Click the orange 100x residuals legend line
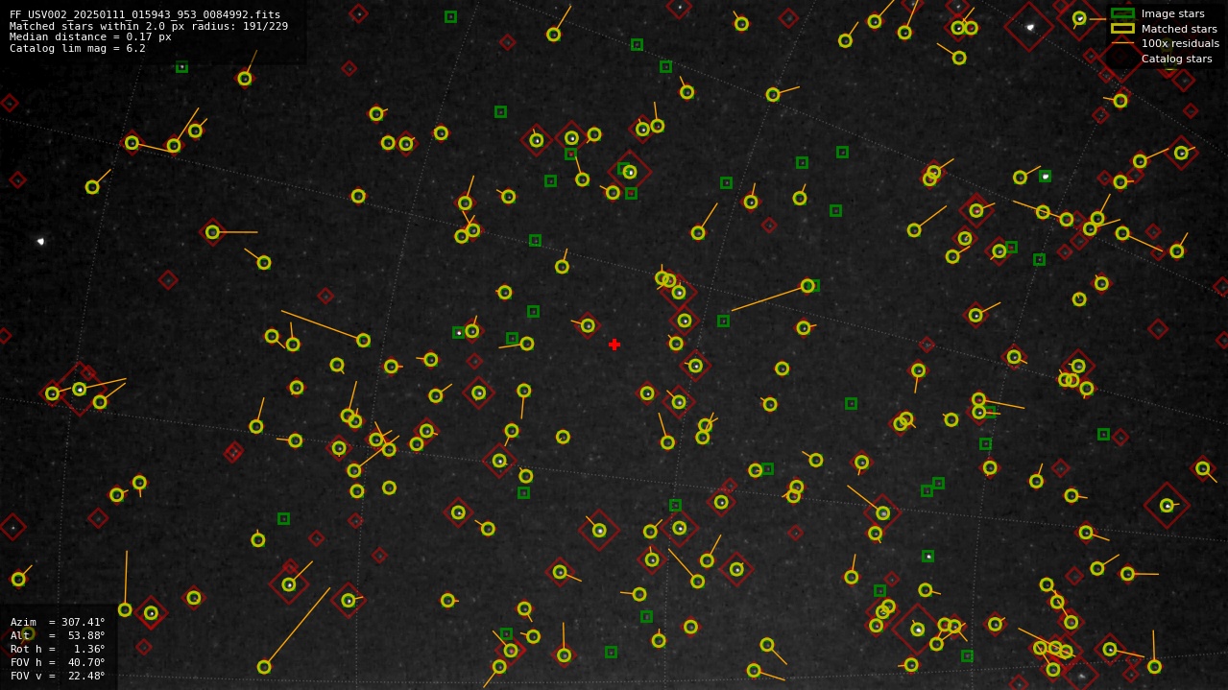This screenshot has width=1228, height=690. [x=1122, y=43]
